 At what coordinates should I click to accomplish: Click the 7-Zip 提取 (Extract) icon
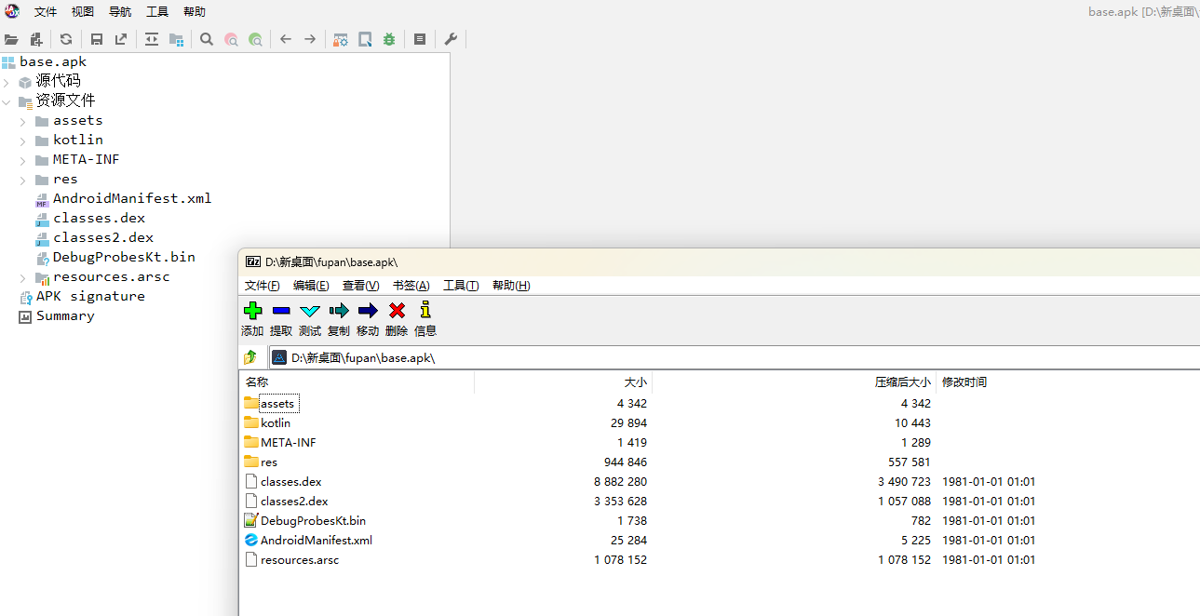point(281,311)
